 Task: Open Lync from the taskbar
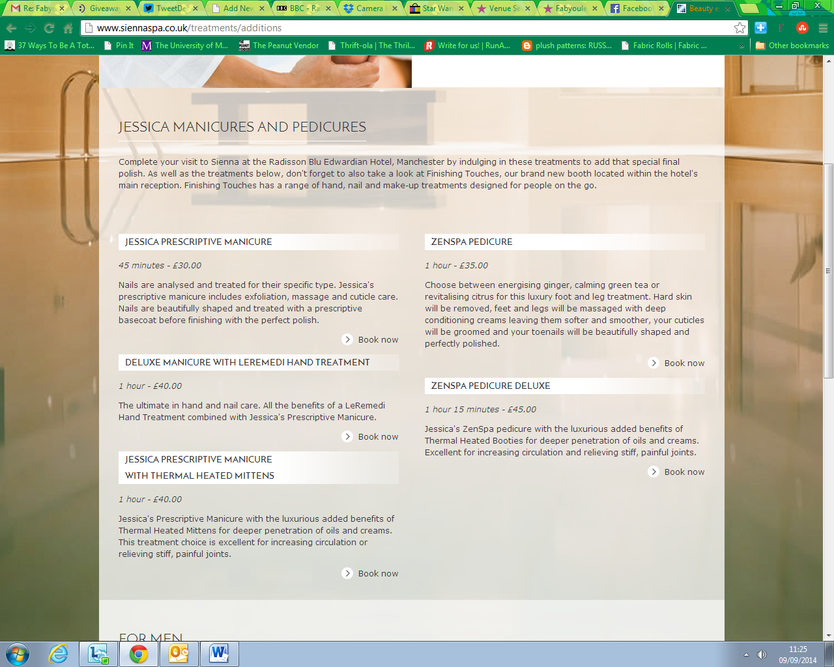98,654
